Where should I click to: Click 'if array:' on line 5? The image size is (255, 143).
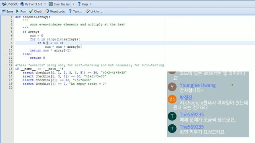(x=31, y=32)
